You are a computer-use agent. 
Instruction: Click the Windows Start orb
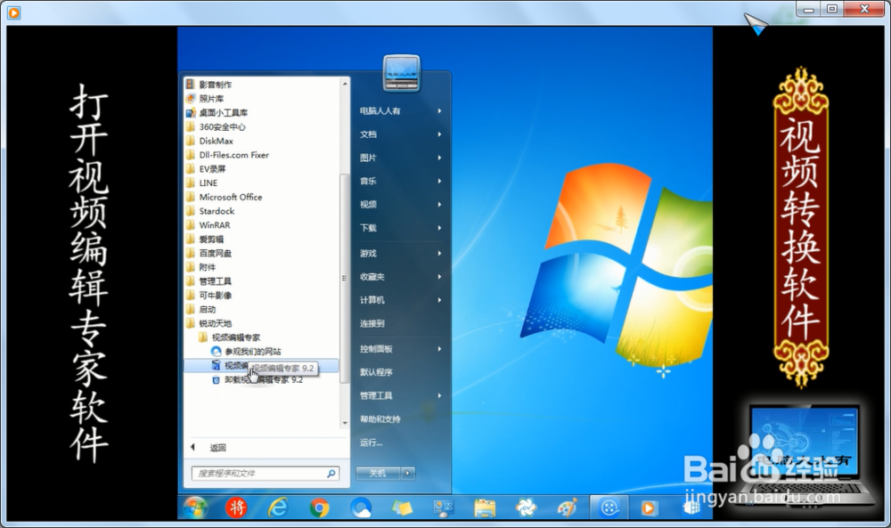pyautogui.click(x=195, y=508)
